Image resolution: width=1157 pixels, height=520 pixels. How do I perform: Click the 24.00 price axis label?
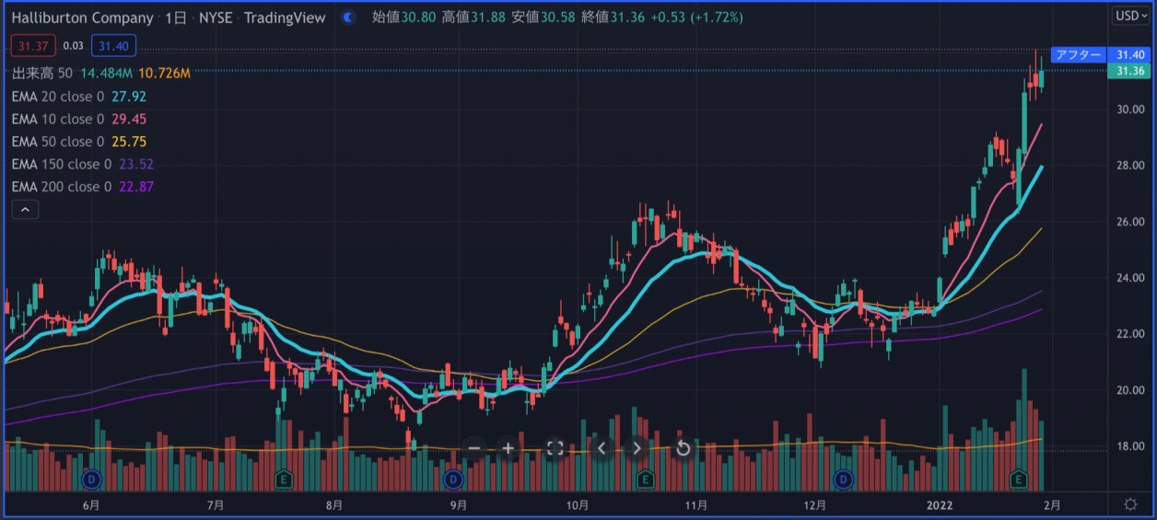(1129, 278)
